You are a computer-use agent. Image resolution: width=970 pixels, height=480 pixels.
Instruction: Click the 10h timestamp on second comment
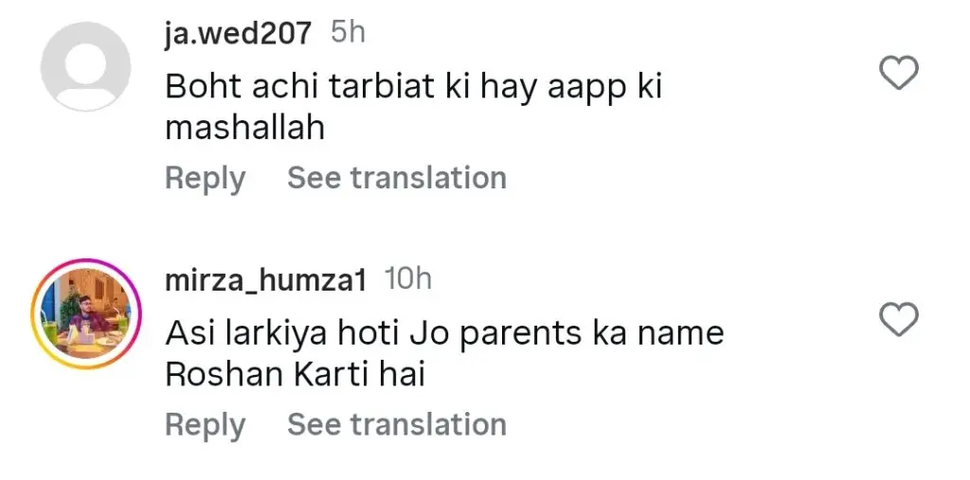tap(408, 280)
